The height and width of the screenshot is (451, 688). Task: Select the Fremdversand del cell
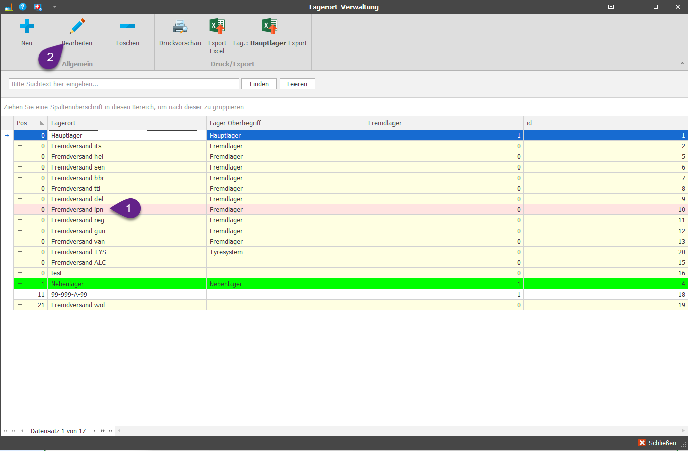[127, 199]
